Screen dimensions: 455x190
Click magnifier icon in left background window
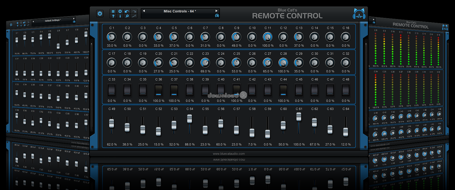[x=25, y=25]
